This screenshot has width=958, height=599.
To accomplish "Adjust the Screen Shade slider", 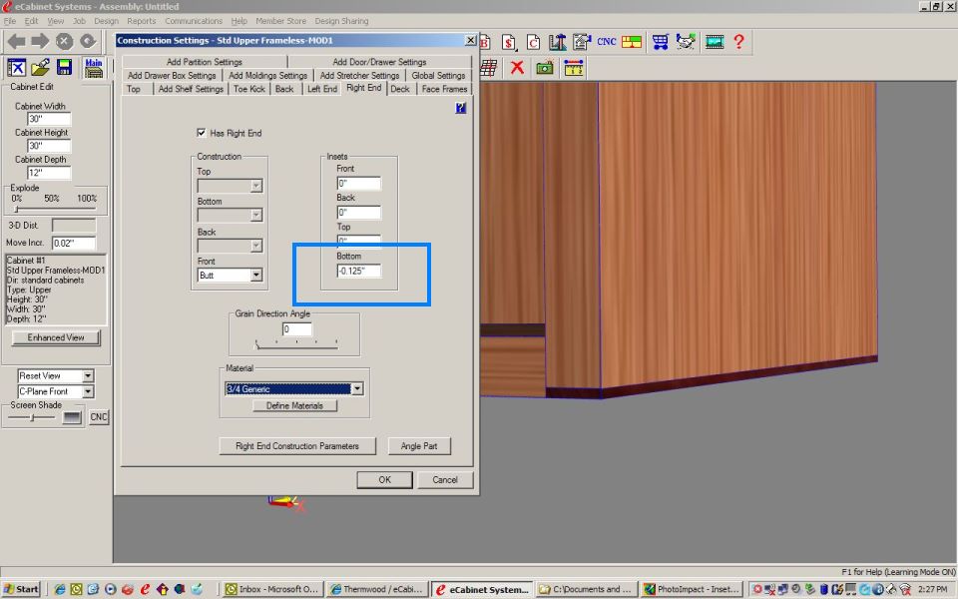I will click(32, 417).
